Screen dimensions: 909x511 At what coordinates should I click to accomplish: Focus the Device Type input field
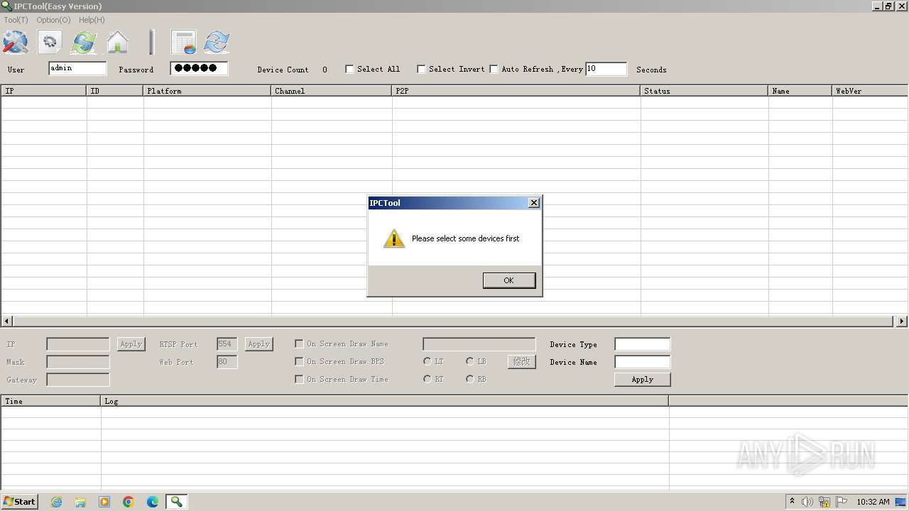[x=642, y=344]
